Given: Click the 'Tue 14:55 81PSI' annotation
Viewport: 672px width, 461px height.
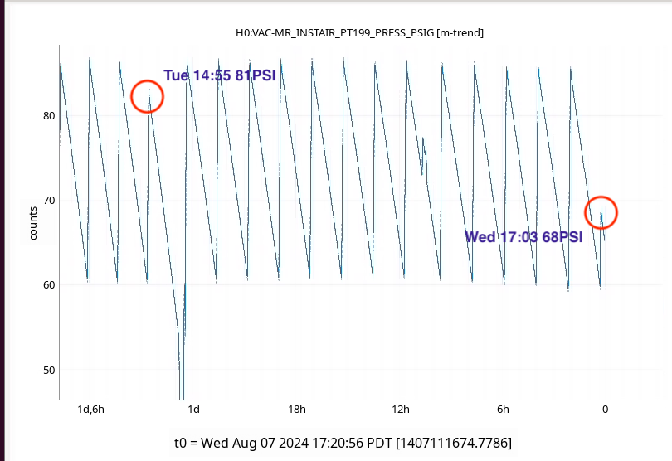Looking at the screenshot, I should coord(219,75).
